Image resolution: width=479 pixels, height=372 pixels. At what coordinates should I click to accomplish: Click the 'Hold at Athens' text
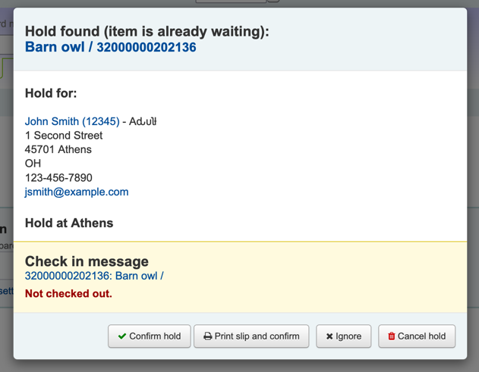[69, 223]
